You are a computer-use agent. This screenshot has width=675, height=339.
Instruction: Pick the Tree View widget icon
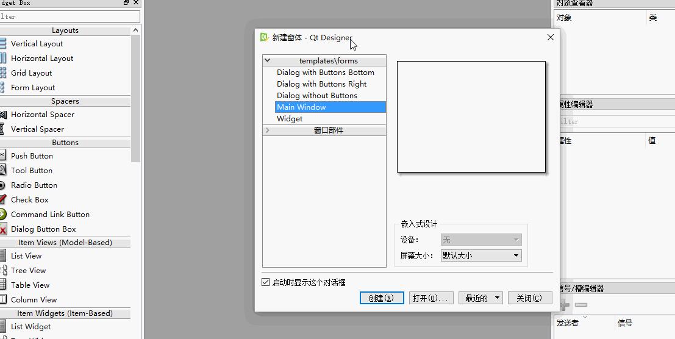click(3, 270)
